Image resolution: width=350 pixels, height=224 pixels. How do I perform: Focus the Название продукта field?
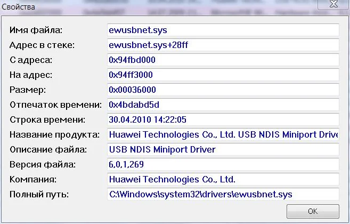click(x=223, y=134)
